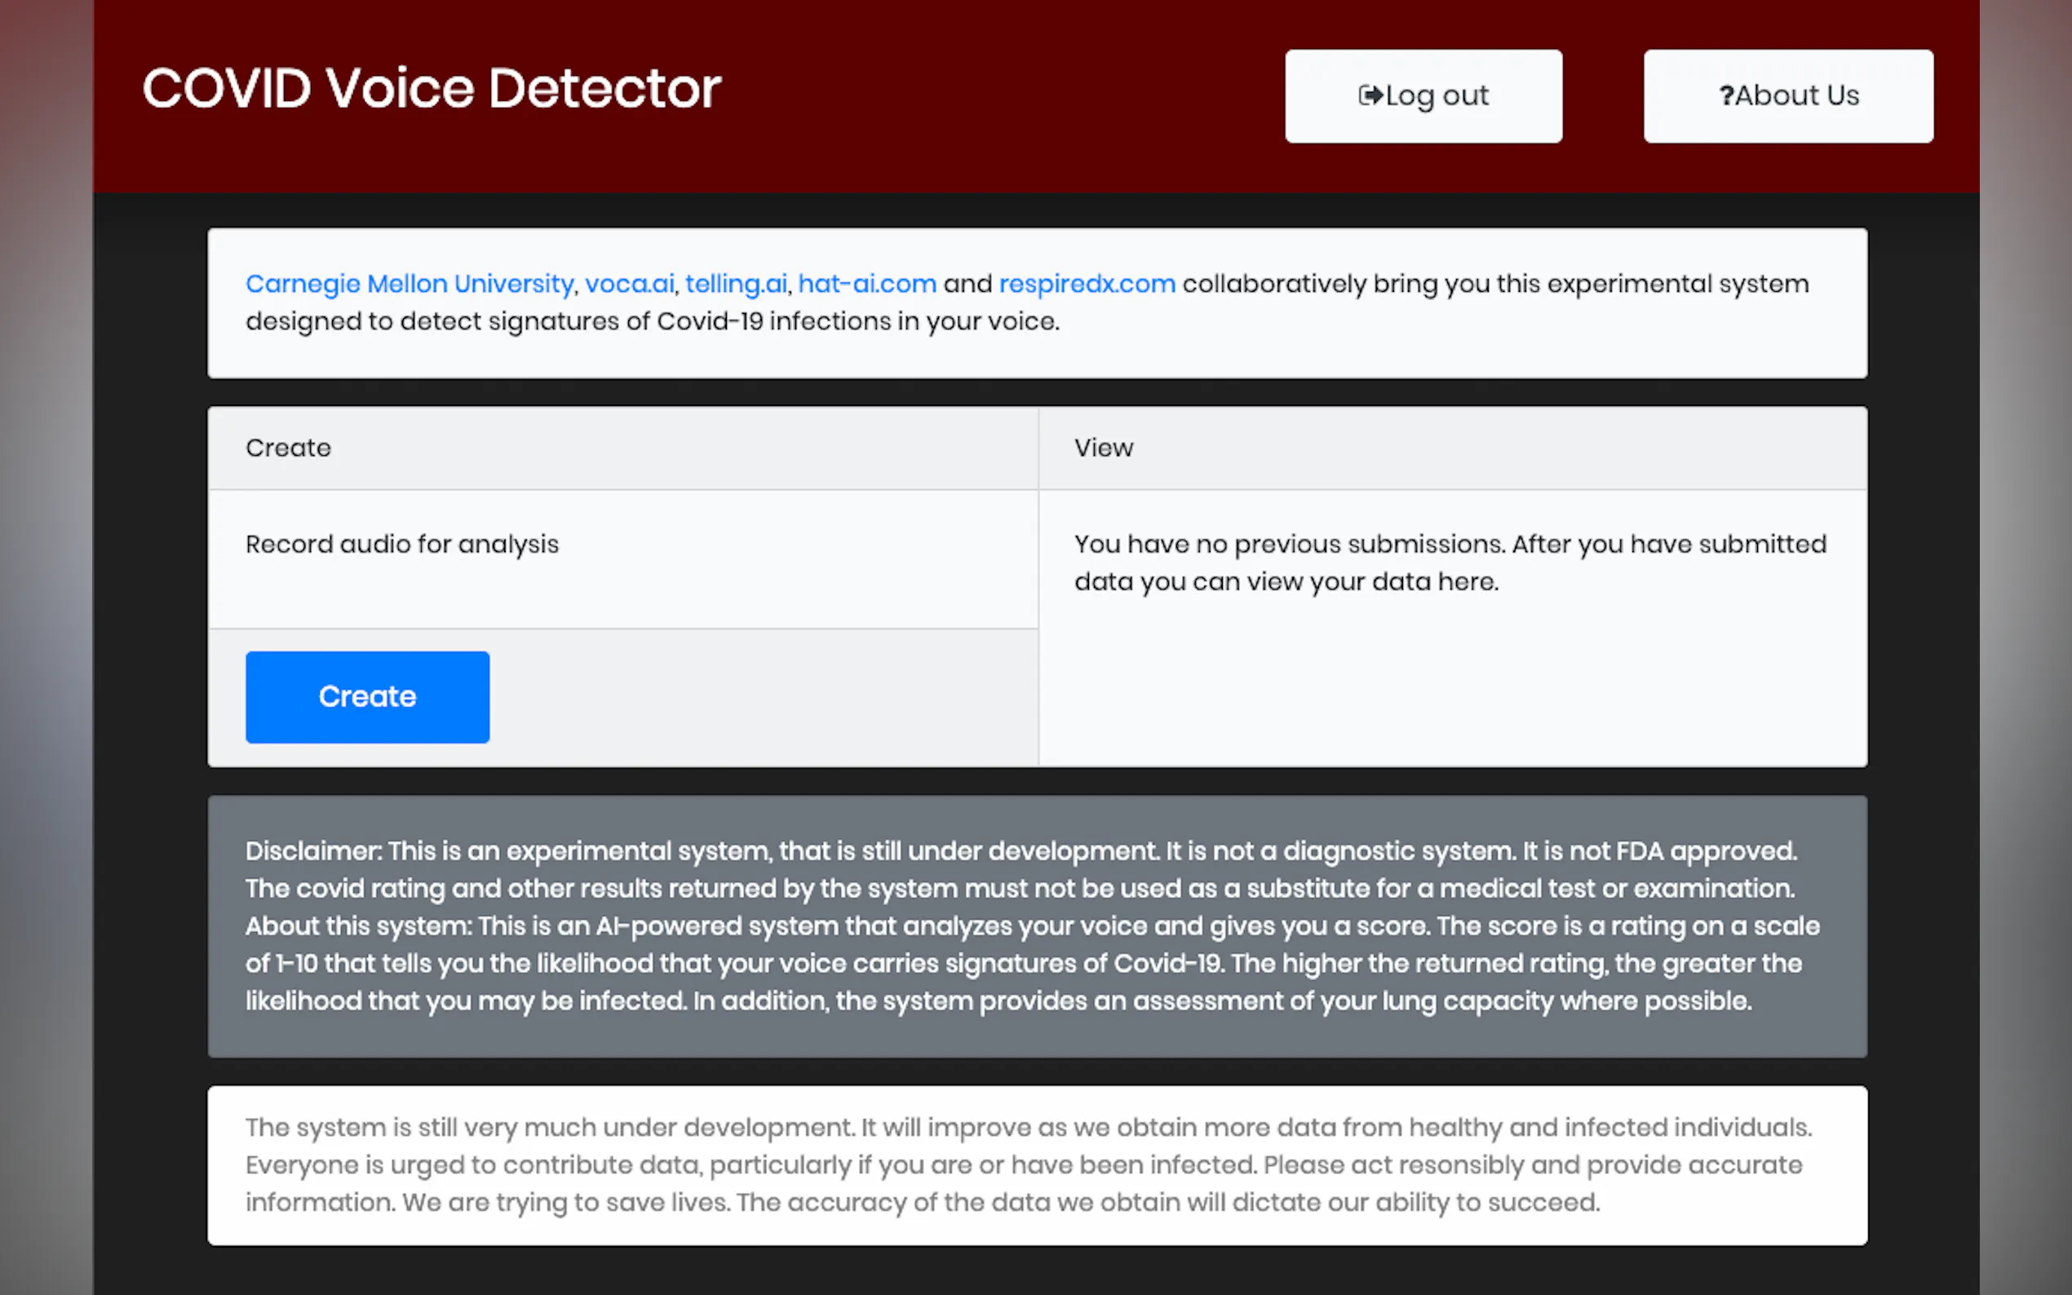2072x1295 pixels.
Task: Click the Log out arrow icon
Action: click(x=1370, y=95)
